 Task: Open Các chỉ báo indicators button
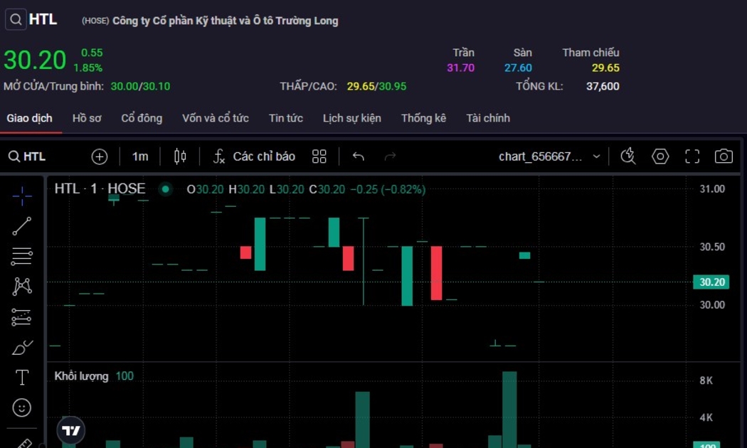[x=255, y=156]
